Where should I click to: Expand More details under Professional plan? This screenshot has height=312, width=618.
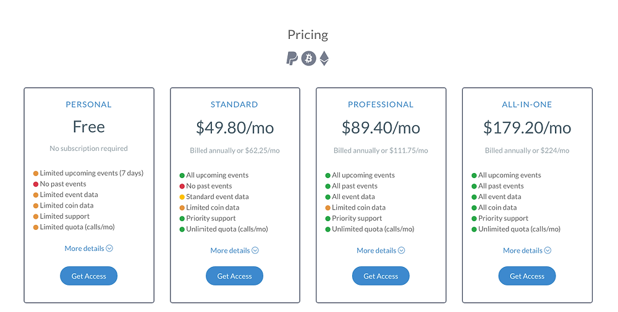(x=381, y=250)
